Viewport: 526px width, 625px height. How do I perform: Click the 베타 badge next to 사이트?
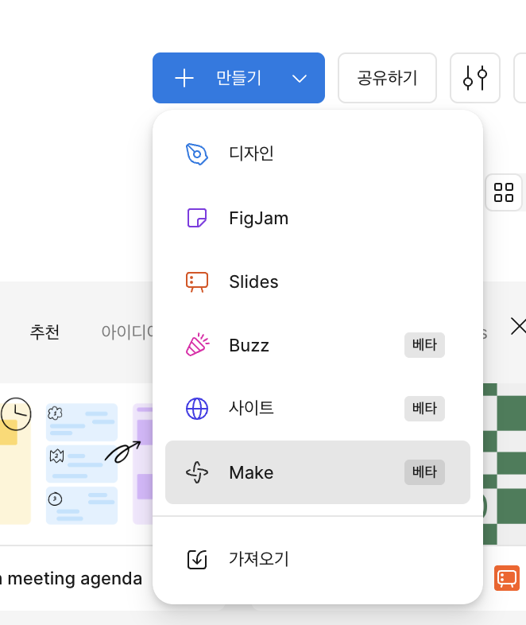pyautogui.click(x=424, y=409)
